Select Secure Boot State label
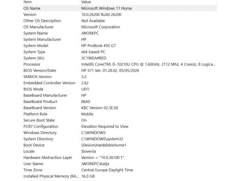Viewport: 242px width, 181px height. 39,120
